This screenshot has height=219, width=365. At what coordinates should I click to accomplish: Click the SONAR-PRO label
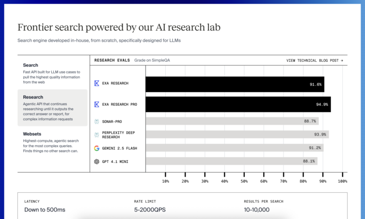(x=112, y=122)
